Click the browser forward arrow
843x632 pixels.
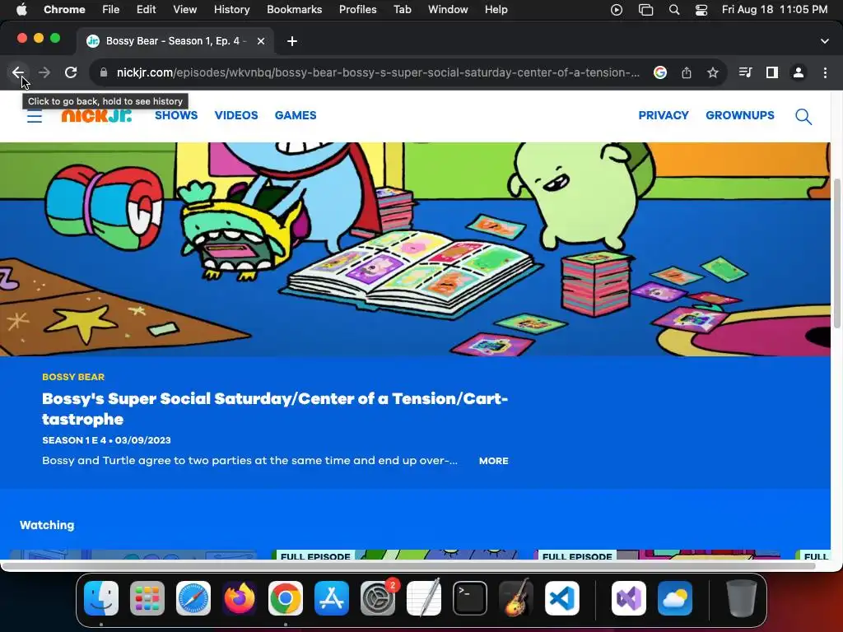(44, 72)
